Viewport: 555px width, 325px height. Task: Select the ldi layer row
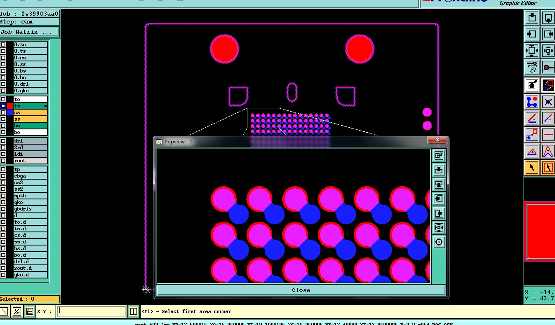[31, 154]
